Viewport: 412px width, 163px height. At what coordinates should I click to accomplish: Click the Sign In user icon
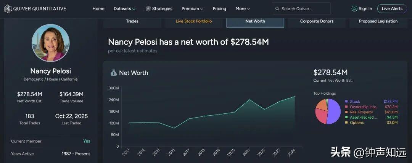click(354, 9)
